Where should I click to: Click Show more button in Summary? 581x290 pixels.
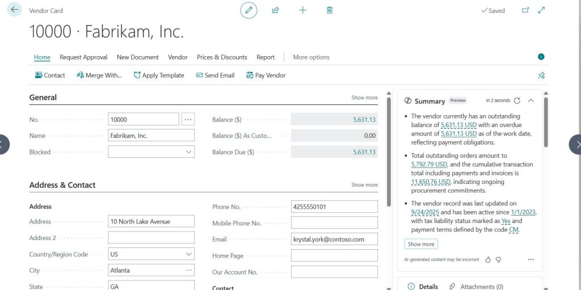pyautogui.click(x=421, y=244)
